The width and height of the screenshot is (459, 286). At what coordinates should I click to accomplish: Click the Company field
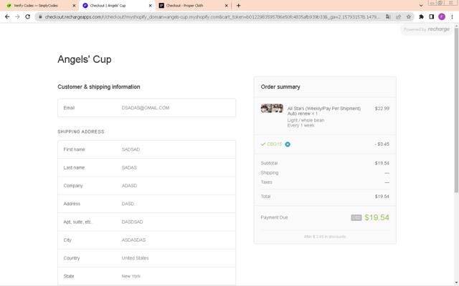pos(146,186)
